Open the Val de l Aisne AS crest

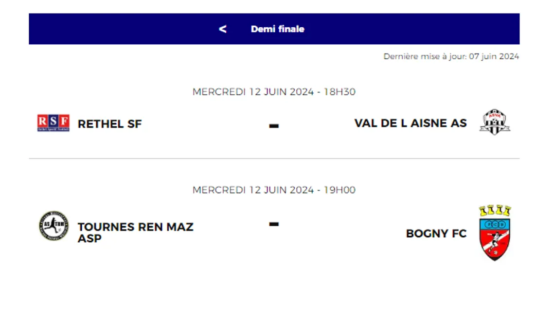point(495,122)
